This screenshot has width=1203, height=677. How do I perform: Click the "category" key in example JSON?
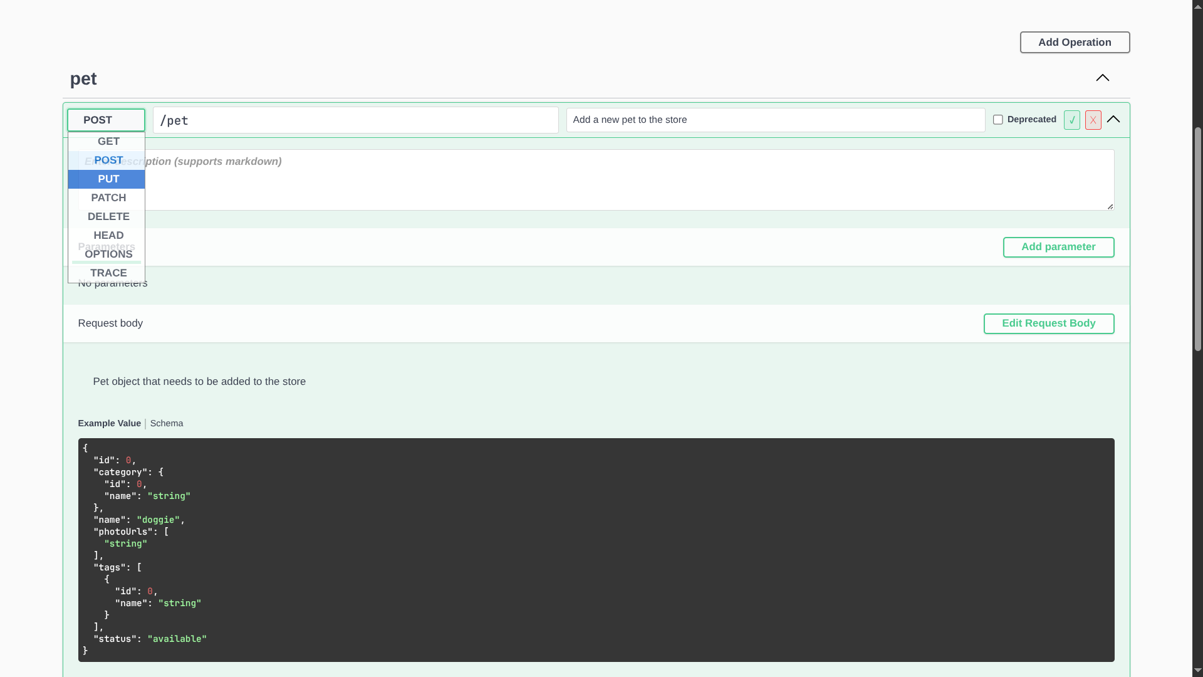120,472
